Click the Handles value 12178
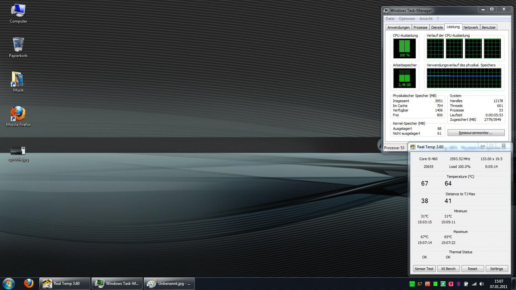The width and height of the screenshot is (516, 290). (498, 101)
